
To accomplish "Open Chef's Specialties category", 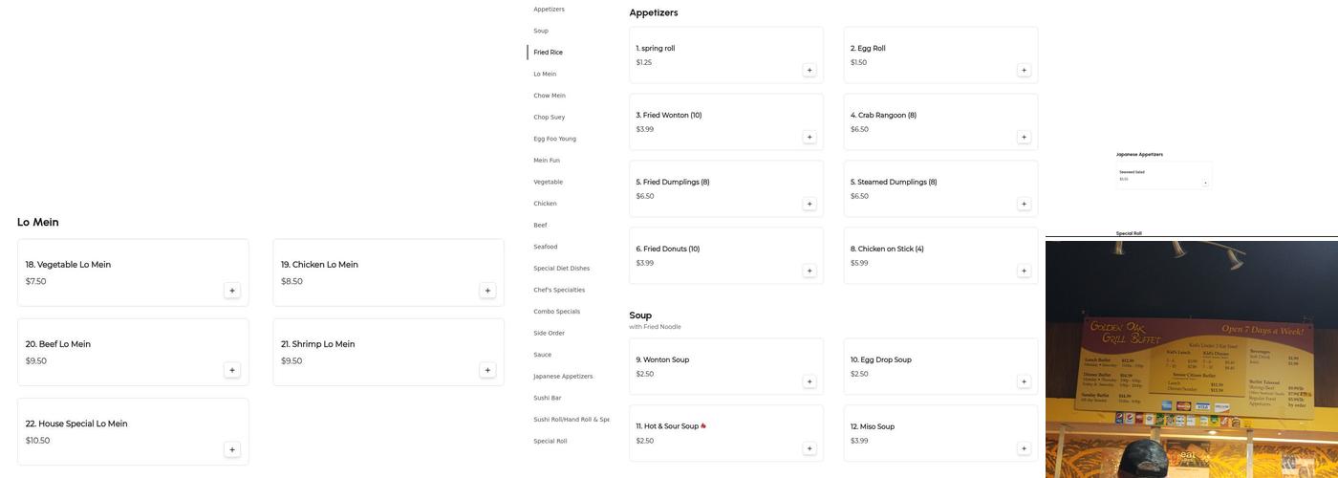I will [559, 290].
